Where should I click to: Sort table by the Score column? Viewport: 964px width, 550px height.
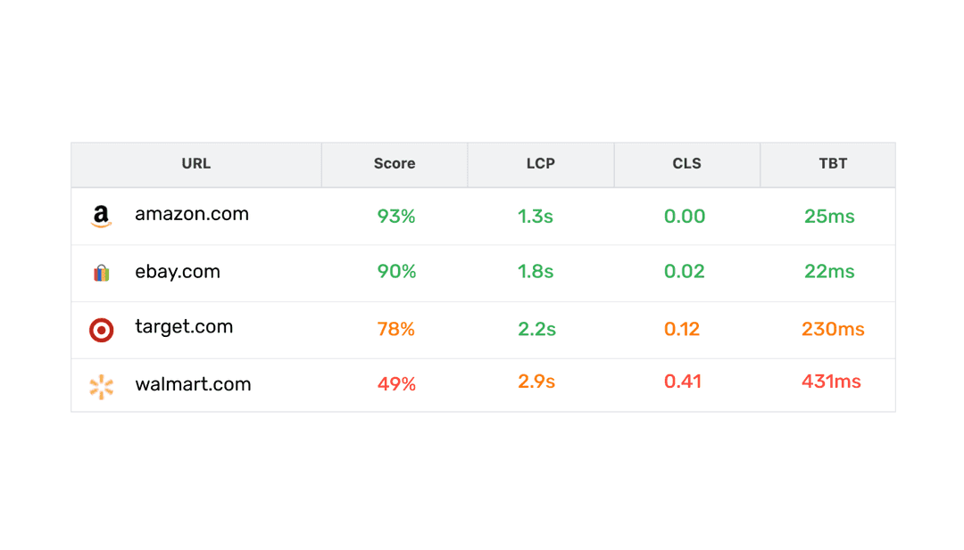coord(394,164)
